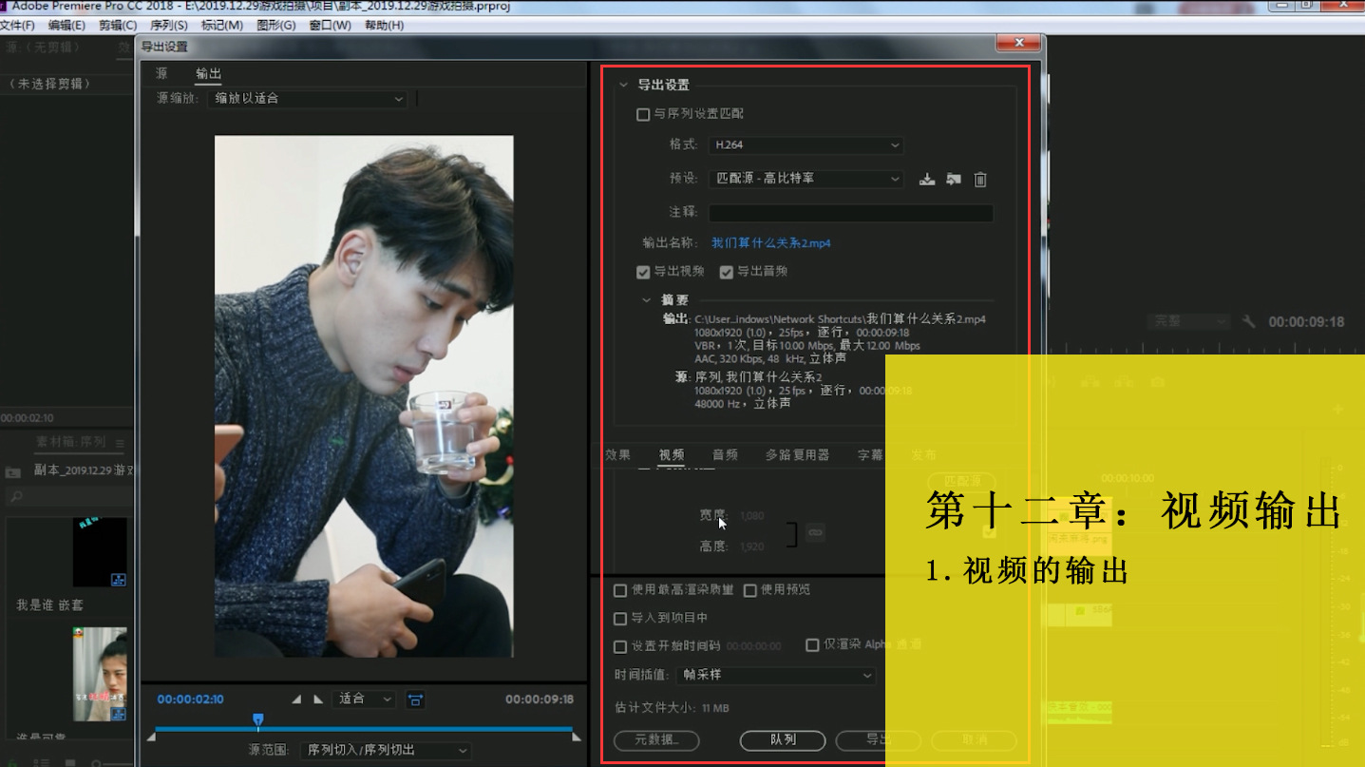This screenshot has height=767, width=1365.
Task: Collapse the 导出设置 section chevron
Action: (x=623, y=85)
